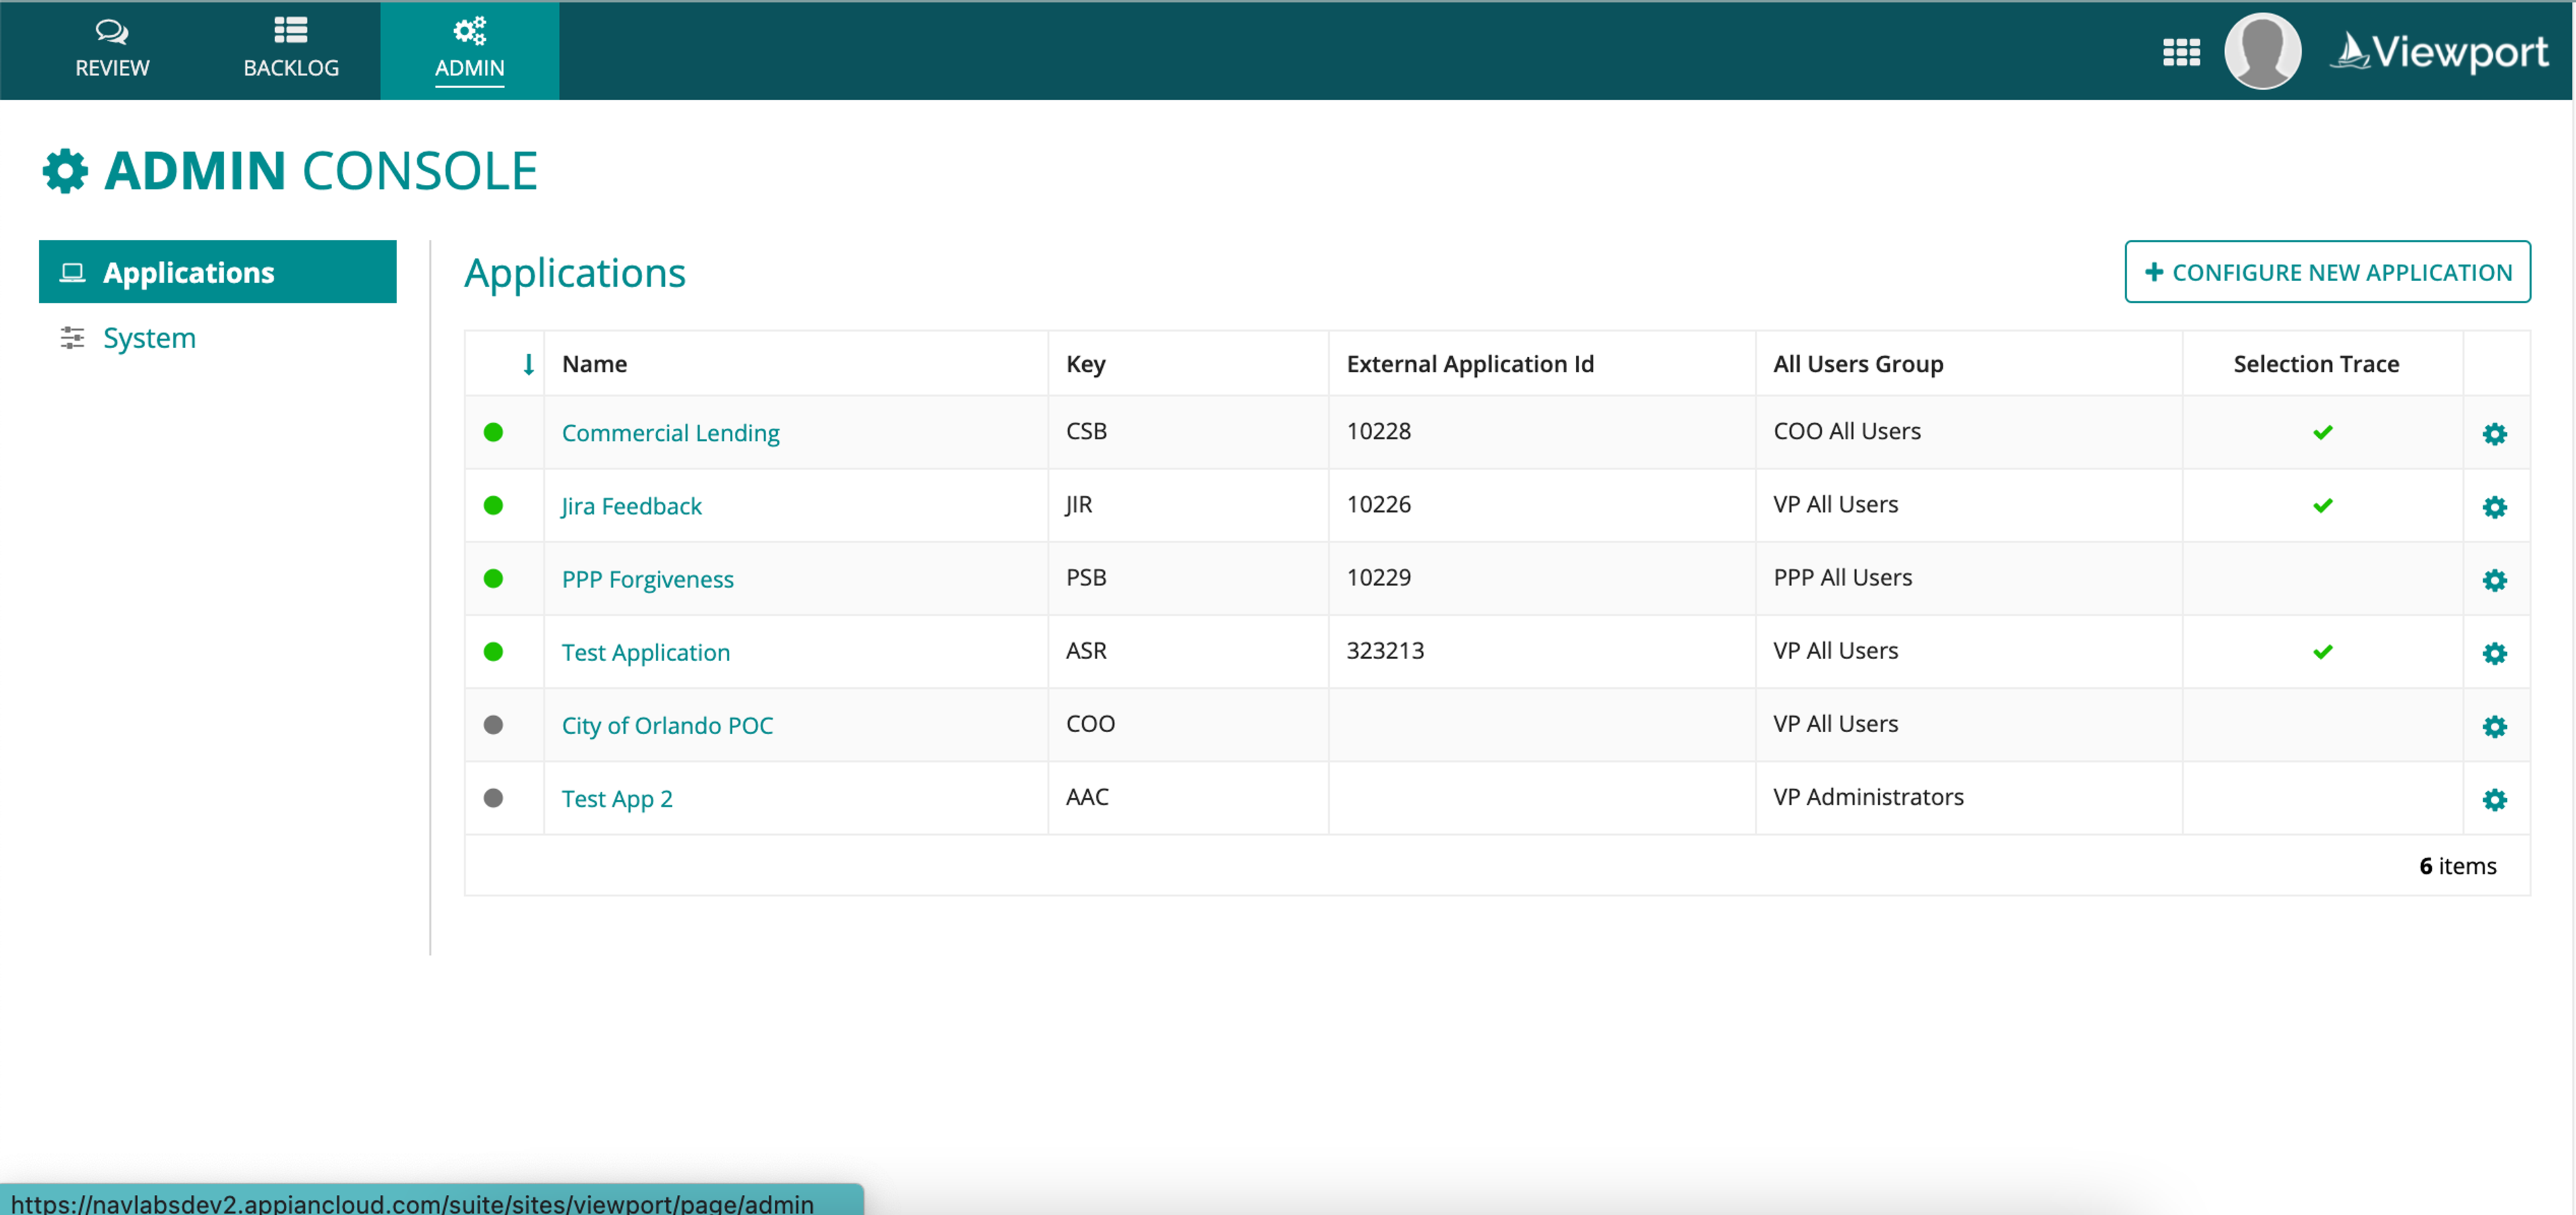This screenshot has width=2576, height=1215.
Task: Click PPP All Users group cell
Action: coord(1842,577)
